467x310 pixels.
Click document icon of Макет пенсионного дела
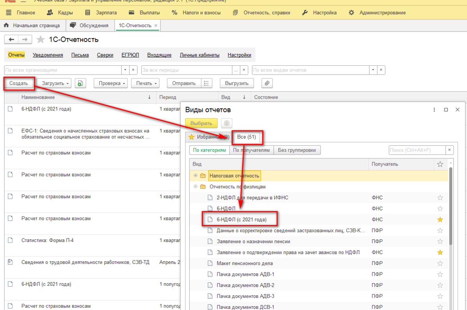(x=210, y=263)
